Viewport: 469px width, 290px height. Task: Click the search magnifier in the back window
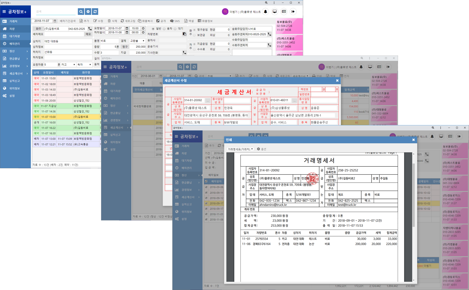[x=81, y=11]
